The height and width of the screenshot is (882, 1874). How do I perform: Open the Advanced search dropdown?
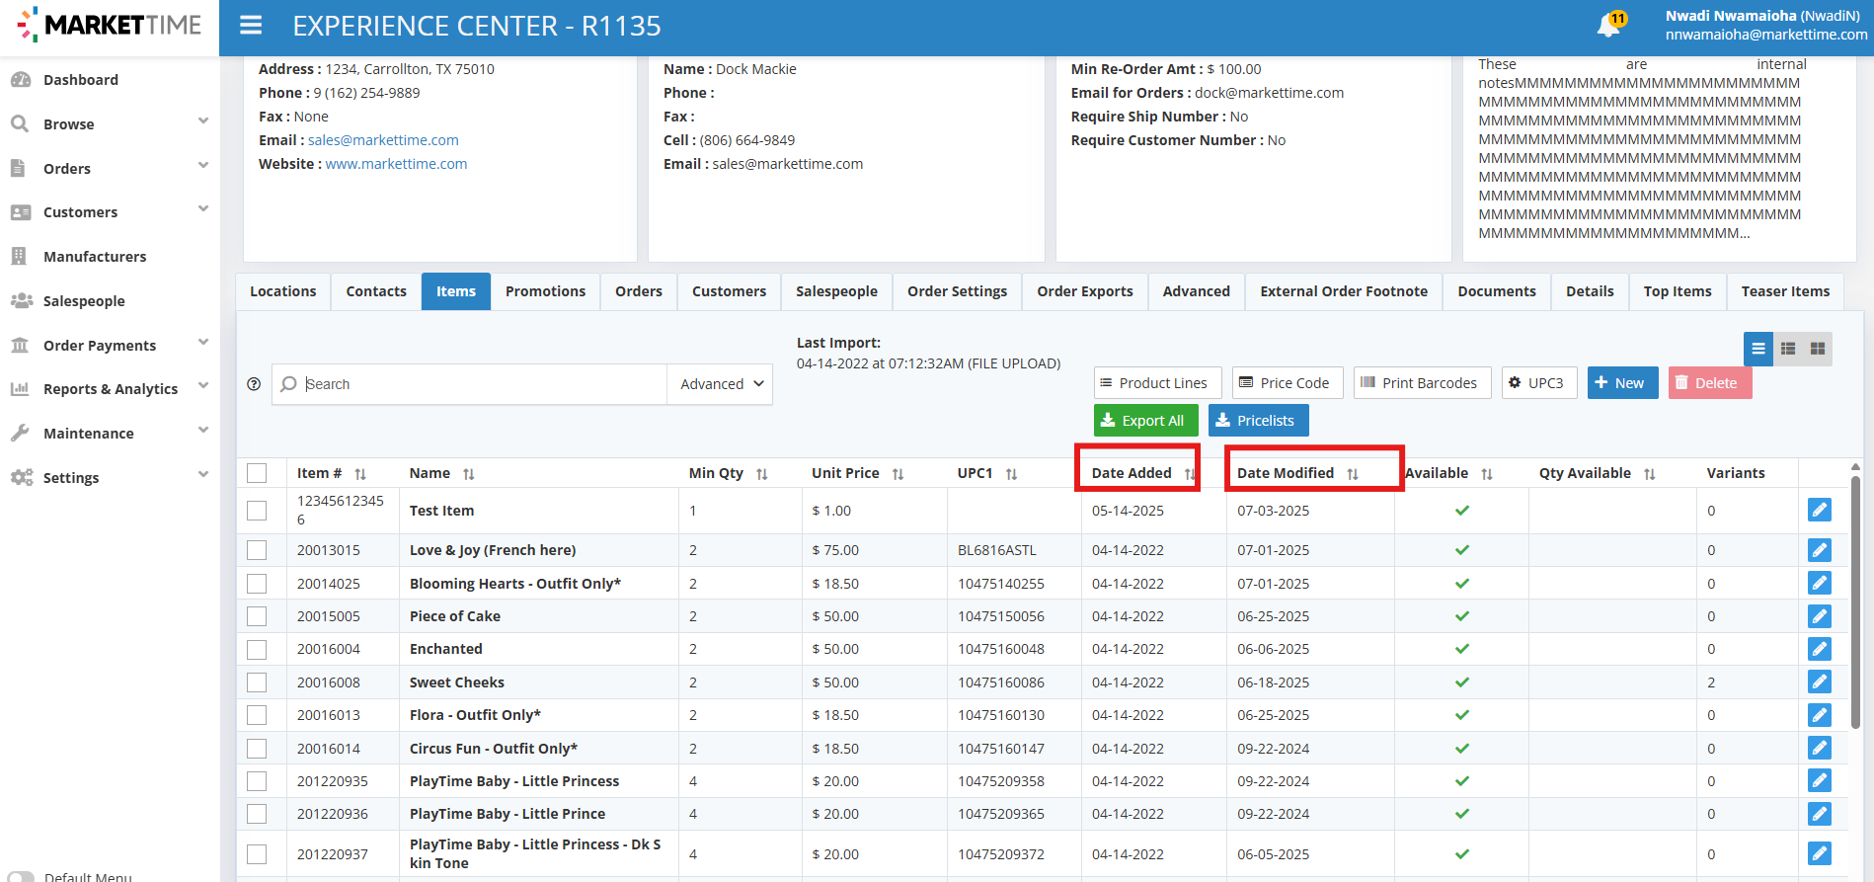click(721, 384)
